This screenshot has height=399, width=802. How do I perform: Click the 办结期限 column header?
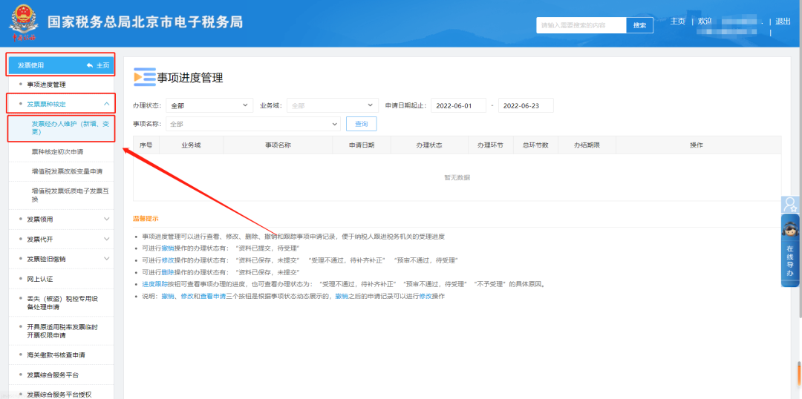(587, 145)
